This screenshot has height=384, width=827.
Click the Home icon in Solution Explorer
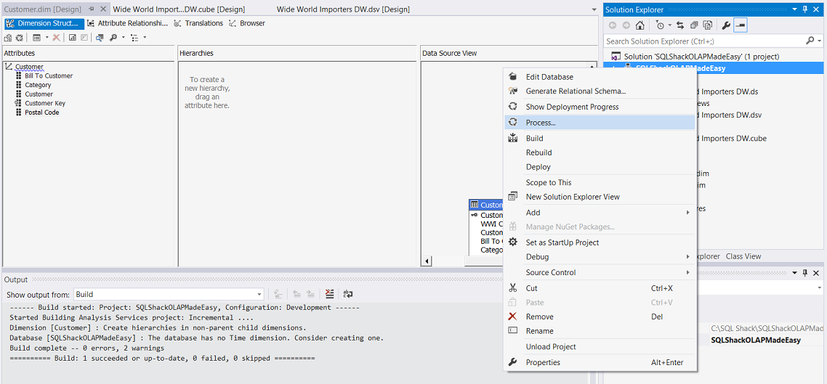click(640, 25)
